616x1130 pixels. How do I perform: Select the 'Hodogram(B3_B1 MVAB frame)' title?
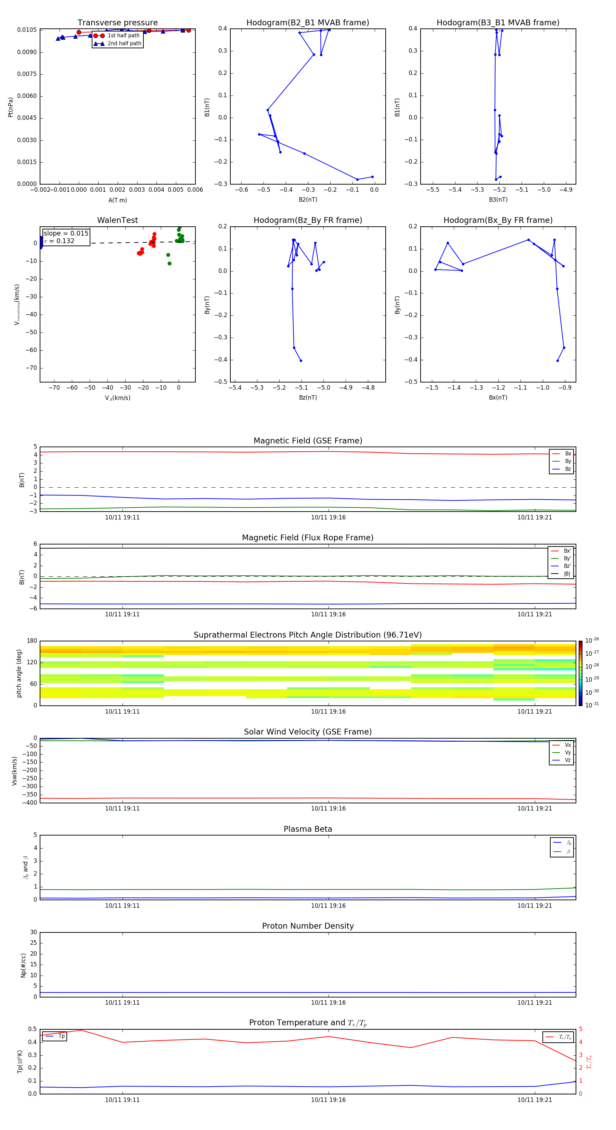pyautogui.click(x=498, y=22)
